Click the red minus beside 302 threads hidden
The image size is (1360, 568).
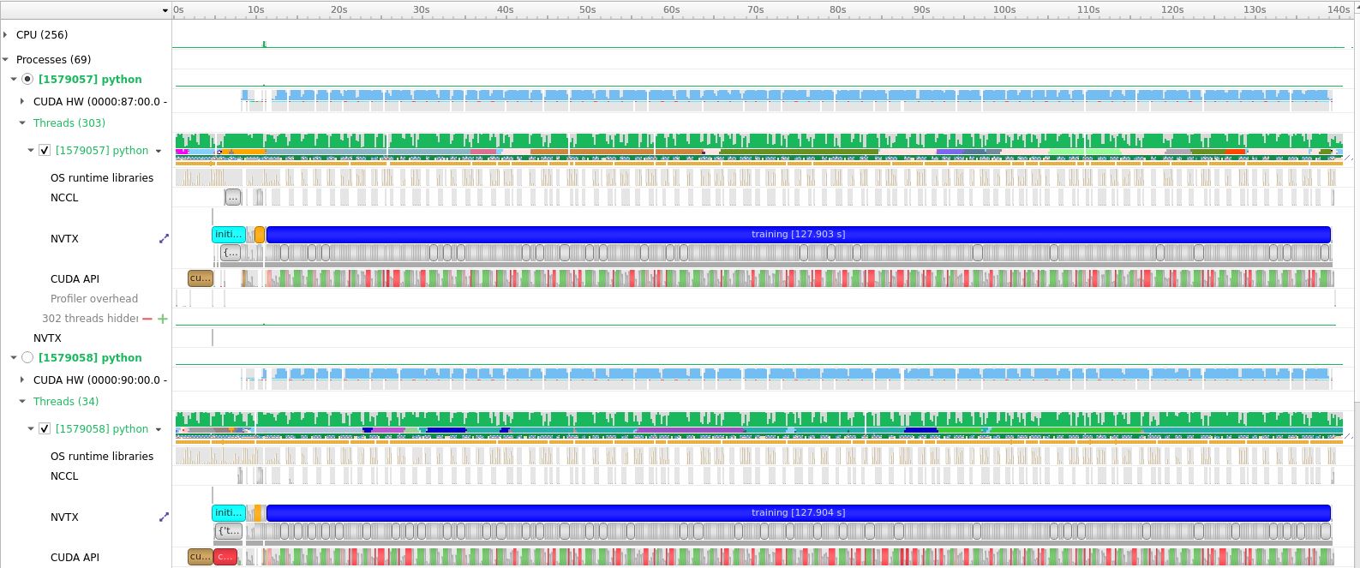point(147,319)
